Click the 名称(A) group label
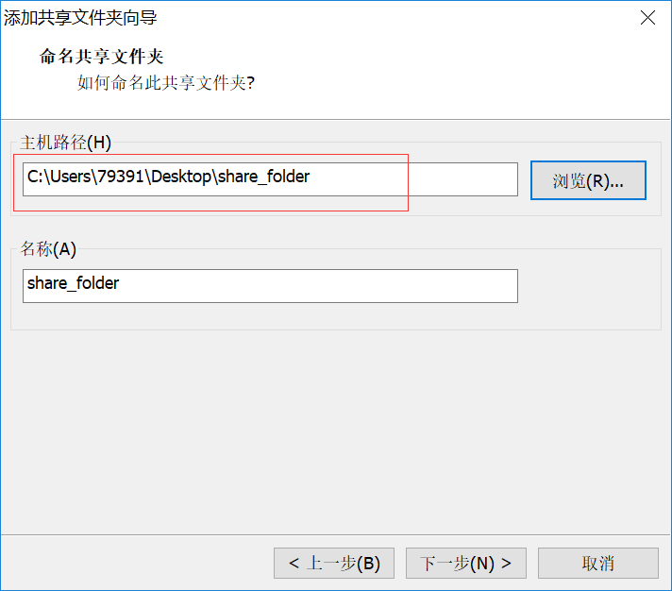Image resolution: width=672 pixels, height=591 pixels. 48,249
